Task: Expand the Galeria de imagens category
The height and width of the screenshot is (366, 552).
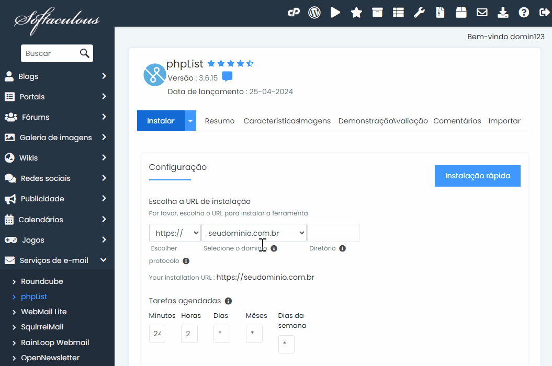Action: pyautogui.click(x=57, y=138)
